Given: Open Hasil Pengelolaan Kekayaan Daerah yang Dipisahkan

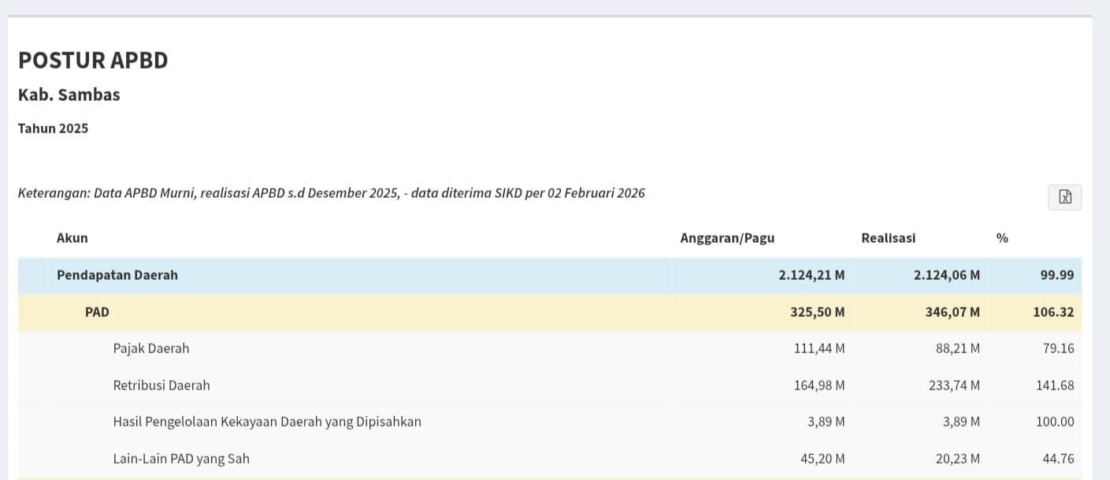Looking at the screenshot, I should 266,422.
